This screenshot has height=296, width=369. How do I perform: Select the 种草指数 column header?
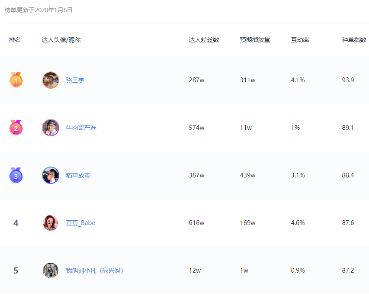point(354,40)
